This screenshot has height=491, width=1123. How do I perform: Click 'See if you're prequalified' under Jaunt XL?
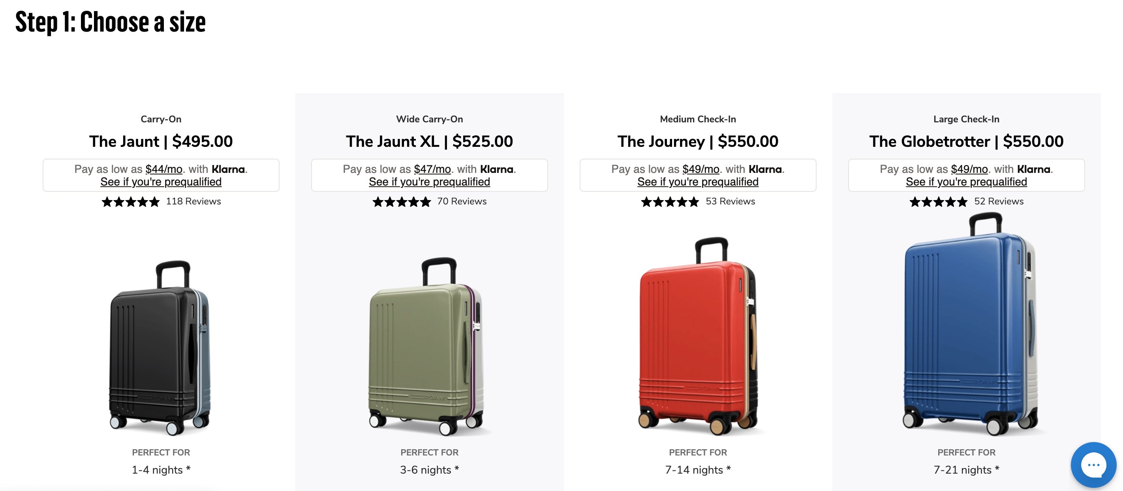tap(429, 182)
